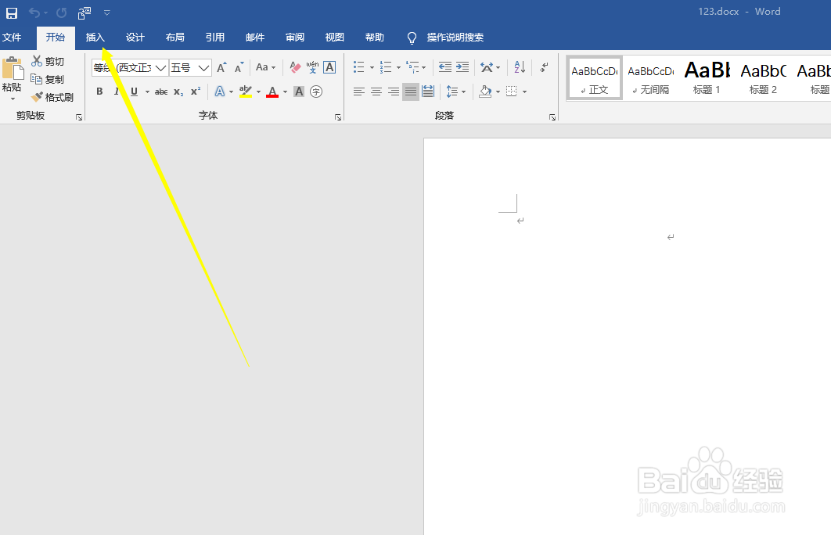Open Paragraph dialog launcher in 段落 group
Viewport: 831px width, 535px height.
click(552, 117)
